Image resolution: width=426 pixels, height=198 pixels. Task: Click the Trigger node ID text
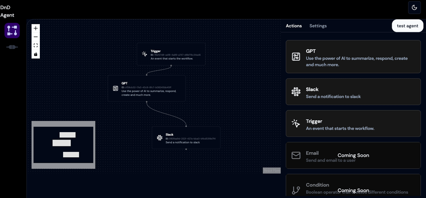click(176, 55)
